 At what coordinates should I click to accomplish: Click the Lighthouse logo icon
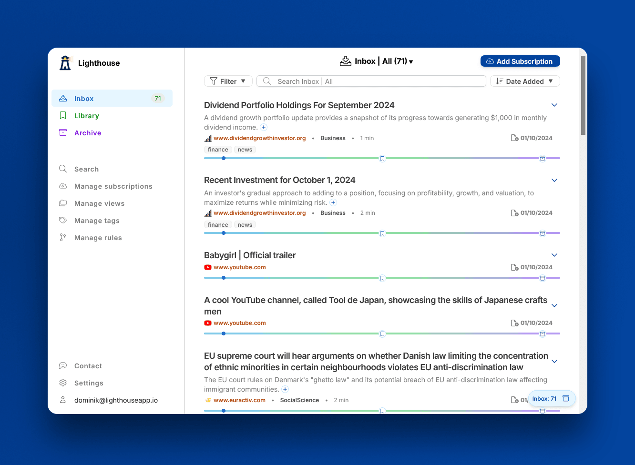point(65,63)
